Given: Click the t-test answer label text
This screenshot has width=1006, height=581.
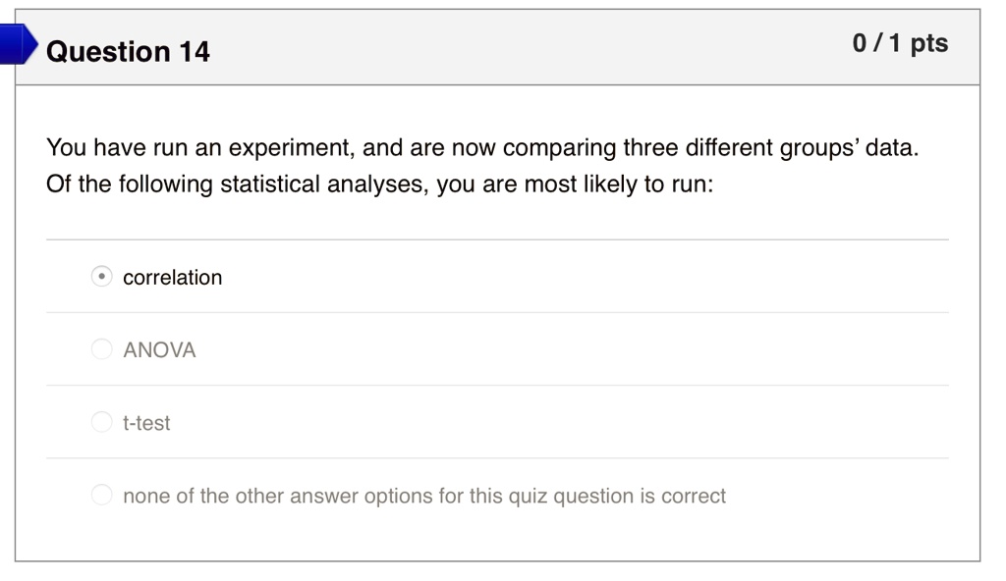Looking at the screenshot, I should [145, 422].
